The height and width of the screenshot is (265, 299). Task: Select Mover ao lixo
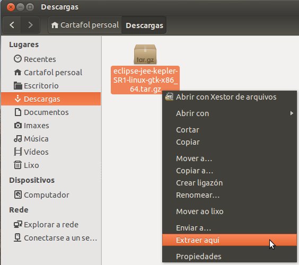[x=230, y=211]
